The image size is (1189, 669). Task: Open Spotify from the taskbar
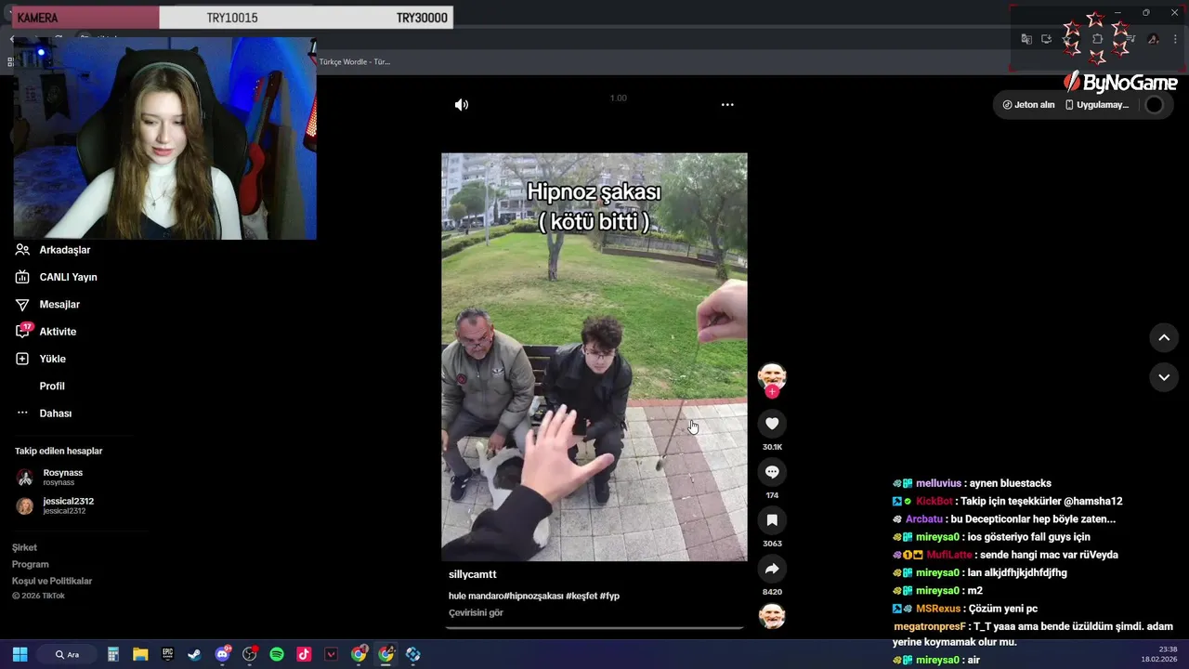[x=277, y=654]
